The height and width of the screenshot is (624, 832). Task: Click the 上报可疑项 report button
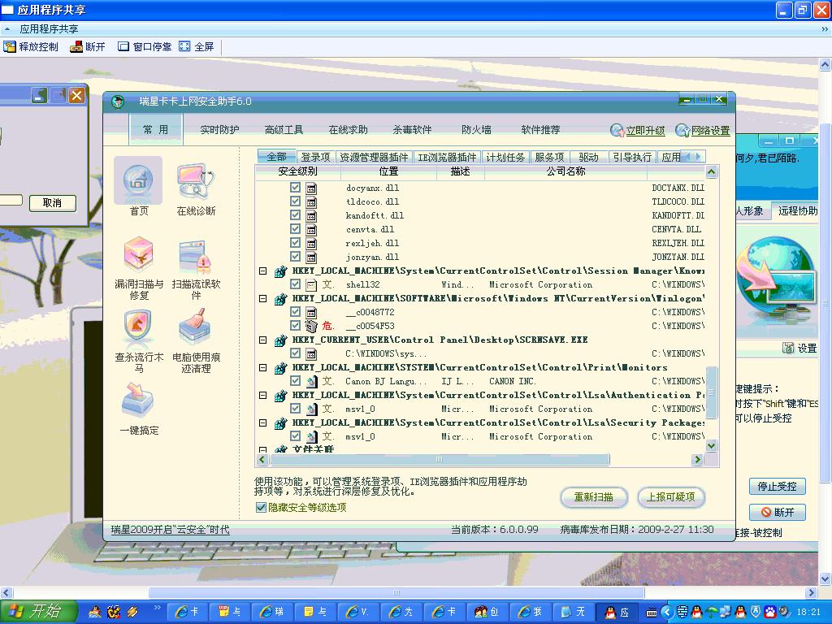[x=670, y=497]
